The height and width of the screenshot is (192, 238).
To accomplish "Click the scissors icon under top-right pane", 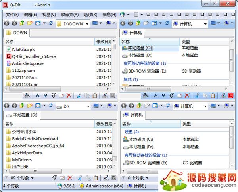I will tap(197, 96).
